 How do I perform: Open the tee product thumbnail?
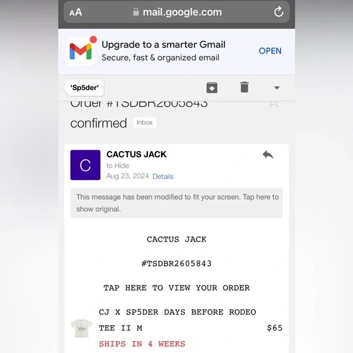[x=82, y=328]
